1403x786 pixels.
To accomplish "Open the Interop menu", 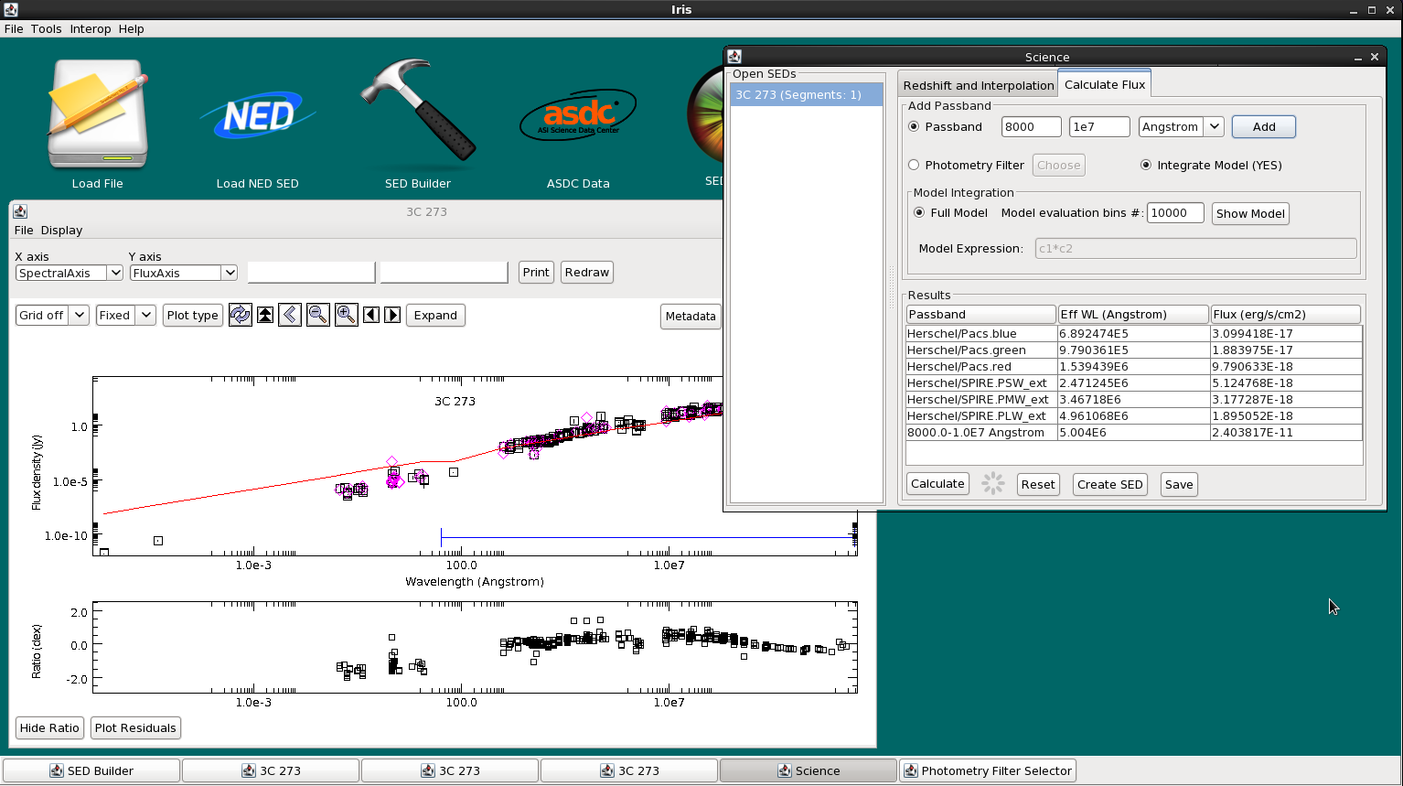I will (91, 29).
